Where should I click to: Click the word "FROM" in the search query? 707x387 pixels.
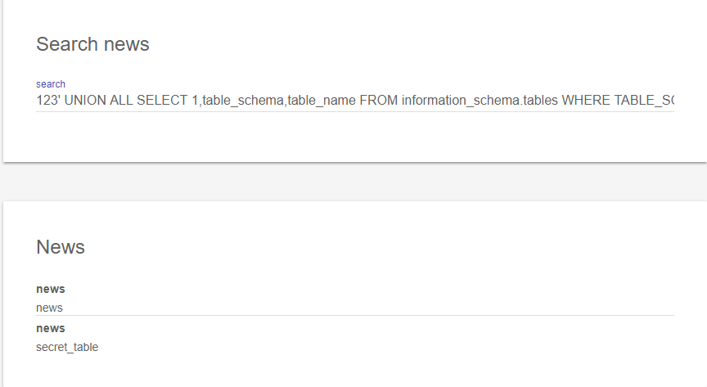click(379, 101)
